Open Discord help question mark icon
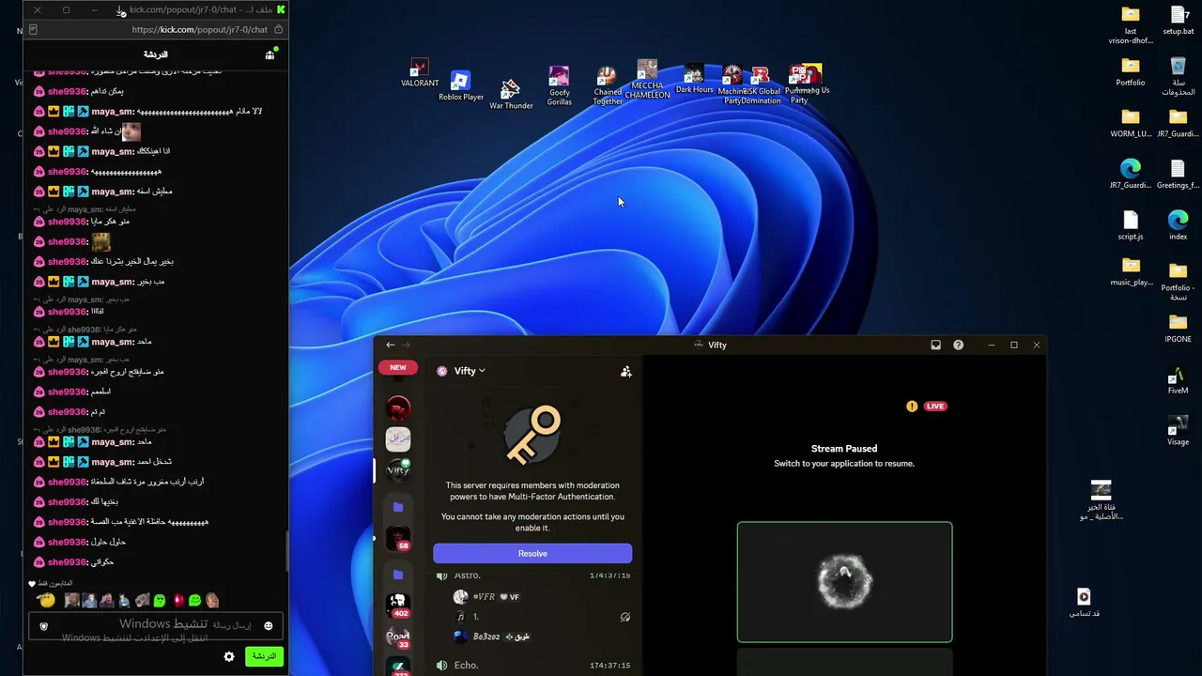Image resolution: width=1202 pixels, height=676 pixels. click(x=958, y=345)
